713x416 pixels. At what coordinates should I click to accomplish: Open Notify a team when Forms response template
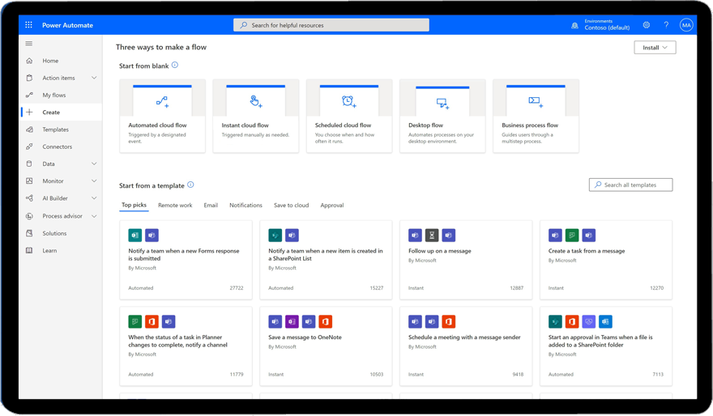(x=186, y=260)
